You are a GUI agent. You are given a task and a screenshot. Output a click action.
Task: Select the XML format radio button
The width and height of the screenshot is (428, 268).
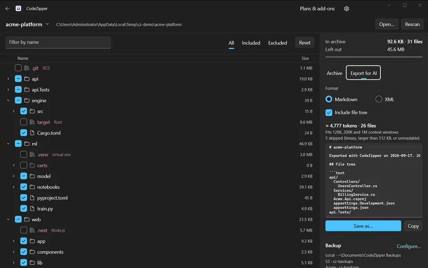click(x=379, y=99)
